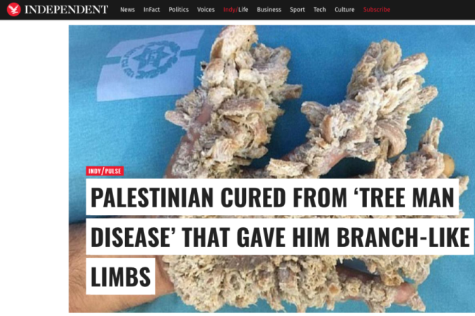This screenshot has width=475, height=316.
Task: Click the red Indy/Pulse category tag
Action: coord(105,171)
